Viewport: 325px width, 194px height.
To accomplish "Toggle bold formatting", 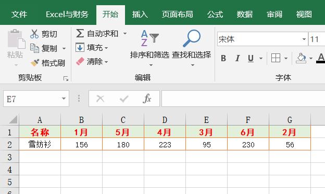I will pos(223,59).
